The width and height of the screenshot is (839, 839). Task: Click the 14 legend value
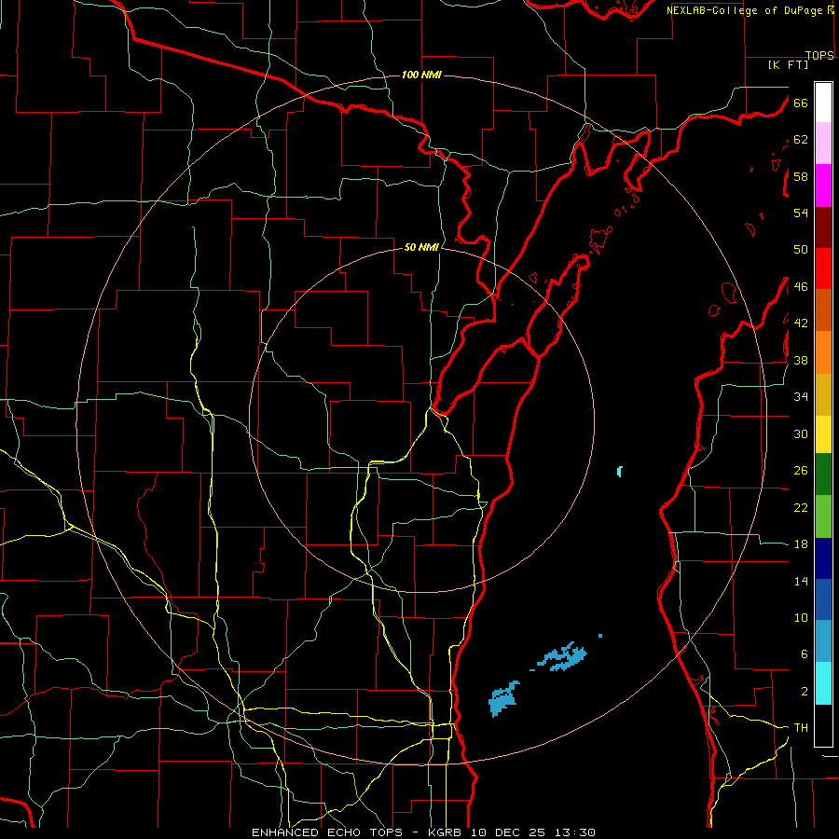click(801, 581)
